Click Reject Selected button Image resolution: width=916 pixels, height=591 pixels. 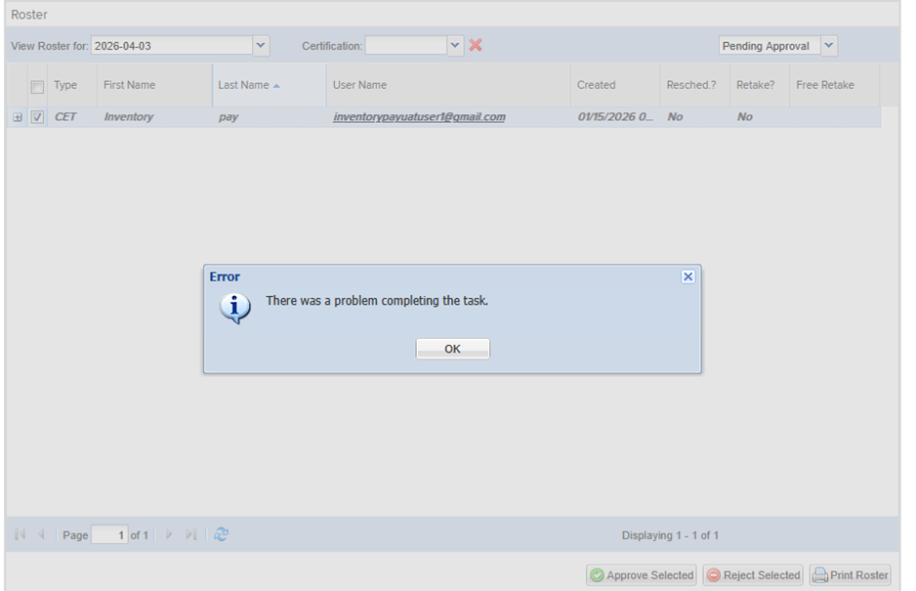click(753, 575)
